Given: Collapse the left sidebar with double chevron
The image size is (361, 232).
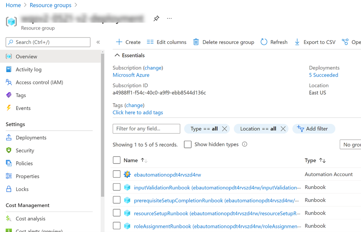Looking at the screenshot, I should [x=98, y=42].
